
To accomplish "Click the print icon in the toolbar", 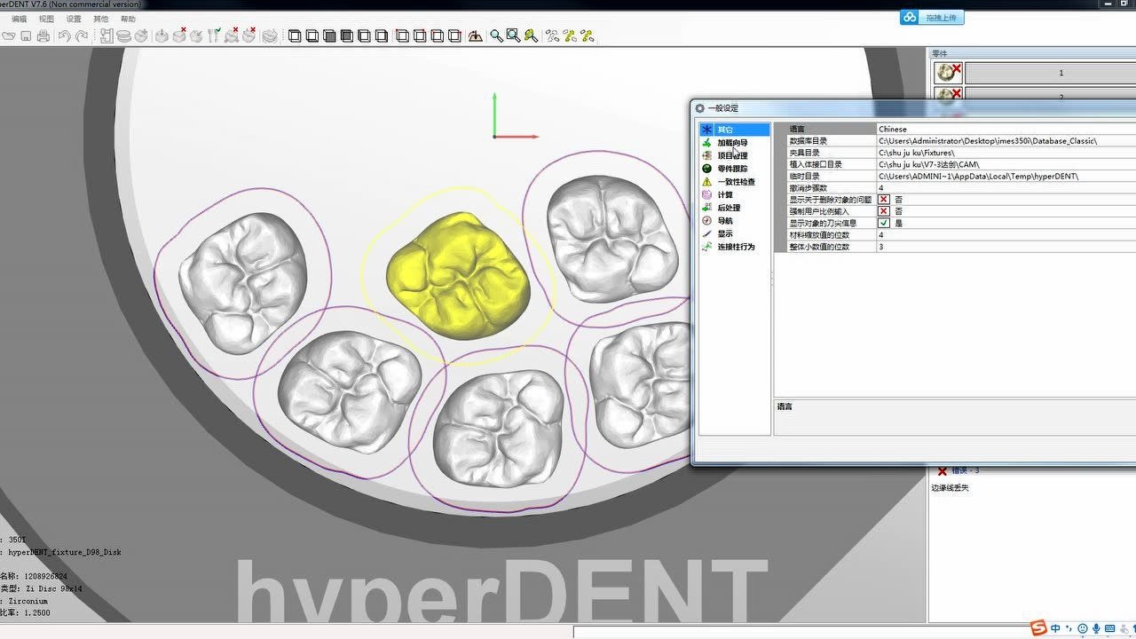I will coord(42,36).
